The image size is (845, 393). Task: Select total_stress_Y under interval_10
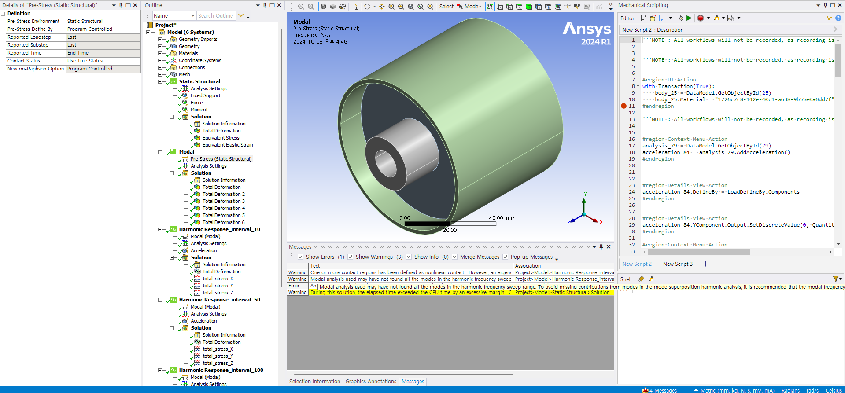coord(218,286)
